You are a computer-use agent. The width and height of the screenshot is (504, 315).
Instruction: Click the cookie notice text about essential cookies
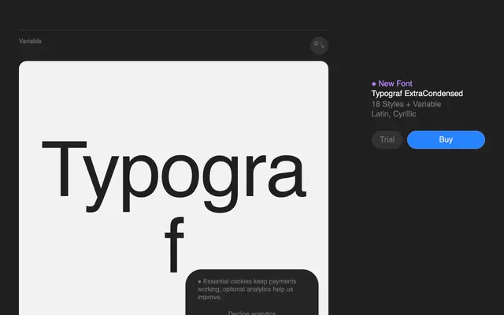pyautogui.click(x=246, y=289)
